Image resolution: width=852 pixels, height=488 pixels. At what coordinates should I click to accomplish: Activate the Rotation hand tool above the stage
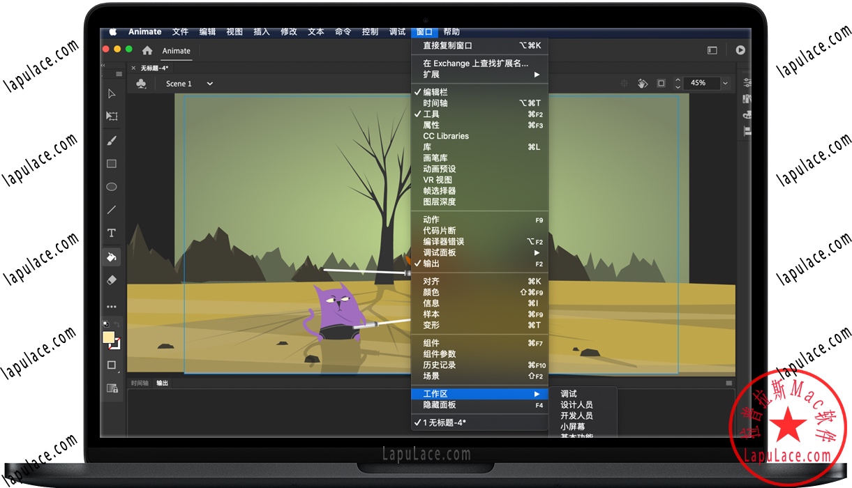[643, 83]
